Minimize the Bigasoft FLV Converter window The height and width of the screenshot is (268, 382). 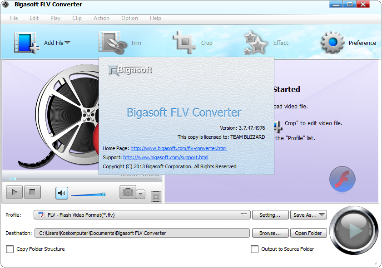click(x=336, y=5)
